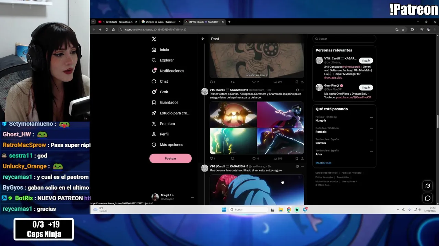Image resolution: width=439 pixels, height=246 pixels.
Task: Go back with the Post arrow
Action: tap(203, 39)
